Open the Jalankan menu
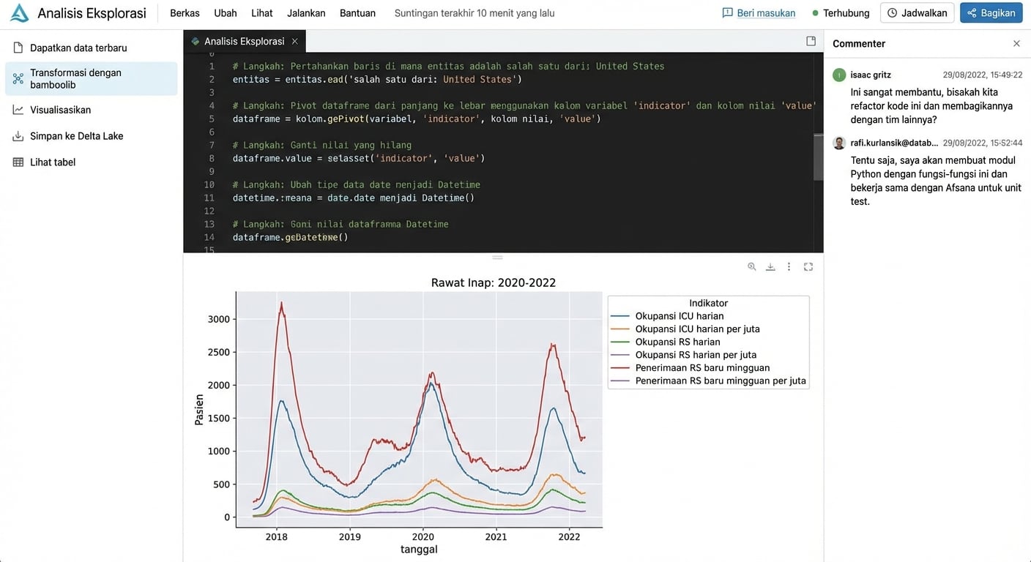 pos(306,13)
